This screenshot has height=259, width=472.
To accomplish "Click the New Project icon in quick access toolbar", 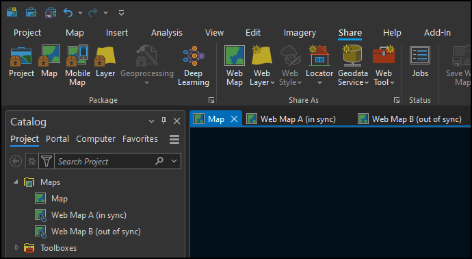I will click(x=12, y=12).
